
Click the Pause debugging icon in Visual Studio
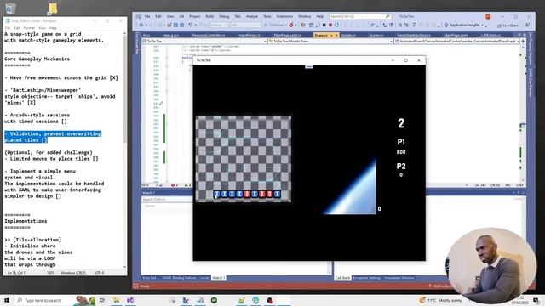[x=324, y=25]
